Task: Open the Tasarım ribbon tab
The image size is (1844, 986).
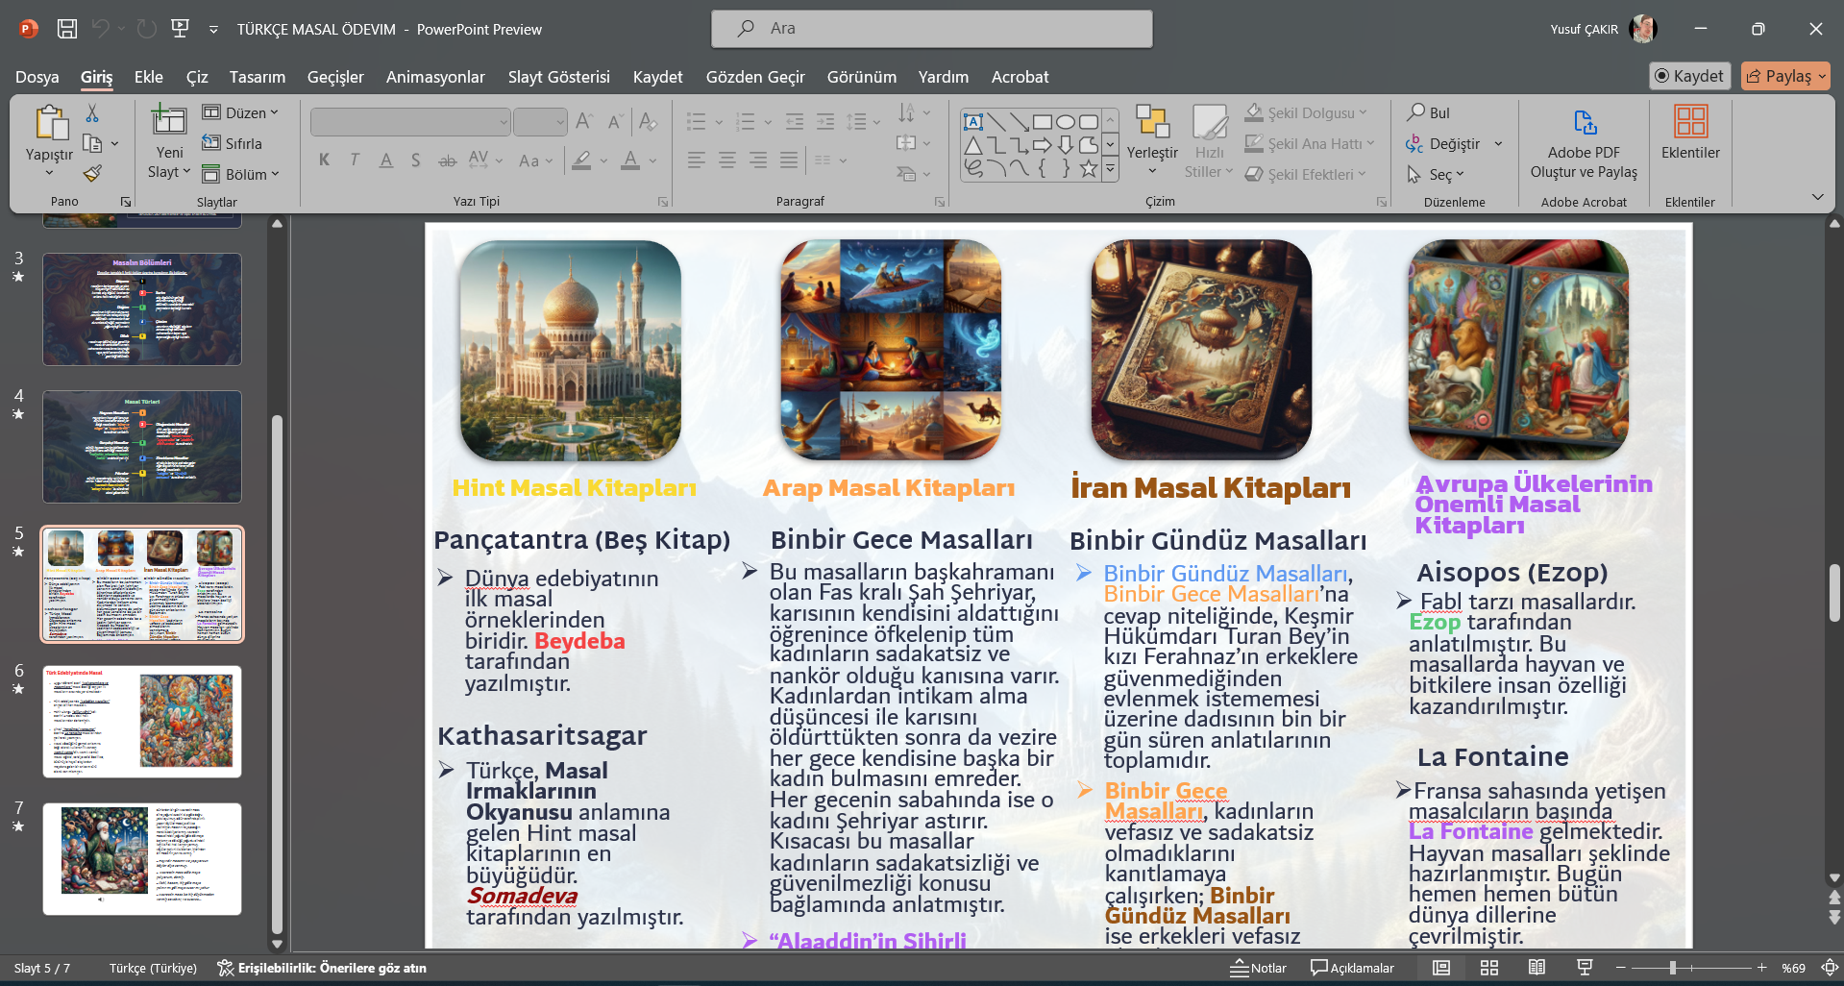Action: [x=257, y=77]
